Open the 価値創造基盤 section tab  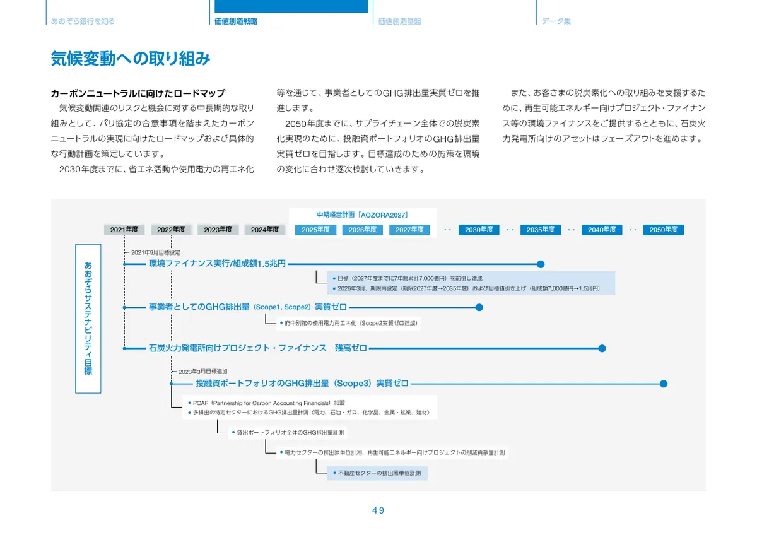[400, 21]
